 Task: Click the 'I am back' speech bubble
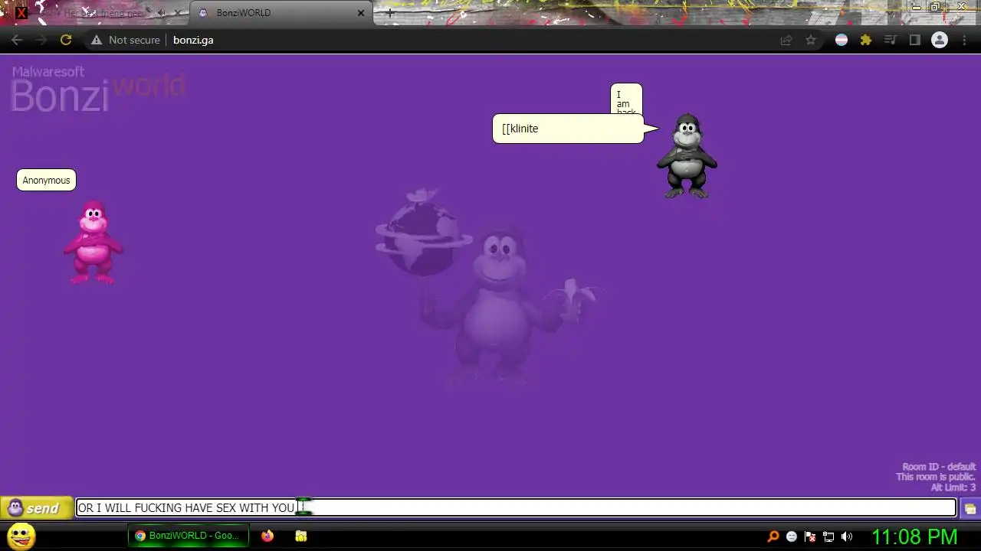626,99
